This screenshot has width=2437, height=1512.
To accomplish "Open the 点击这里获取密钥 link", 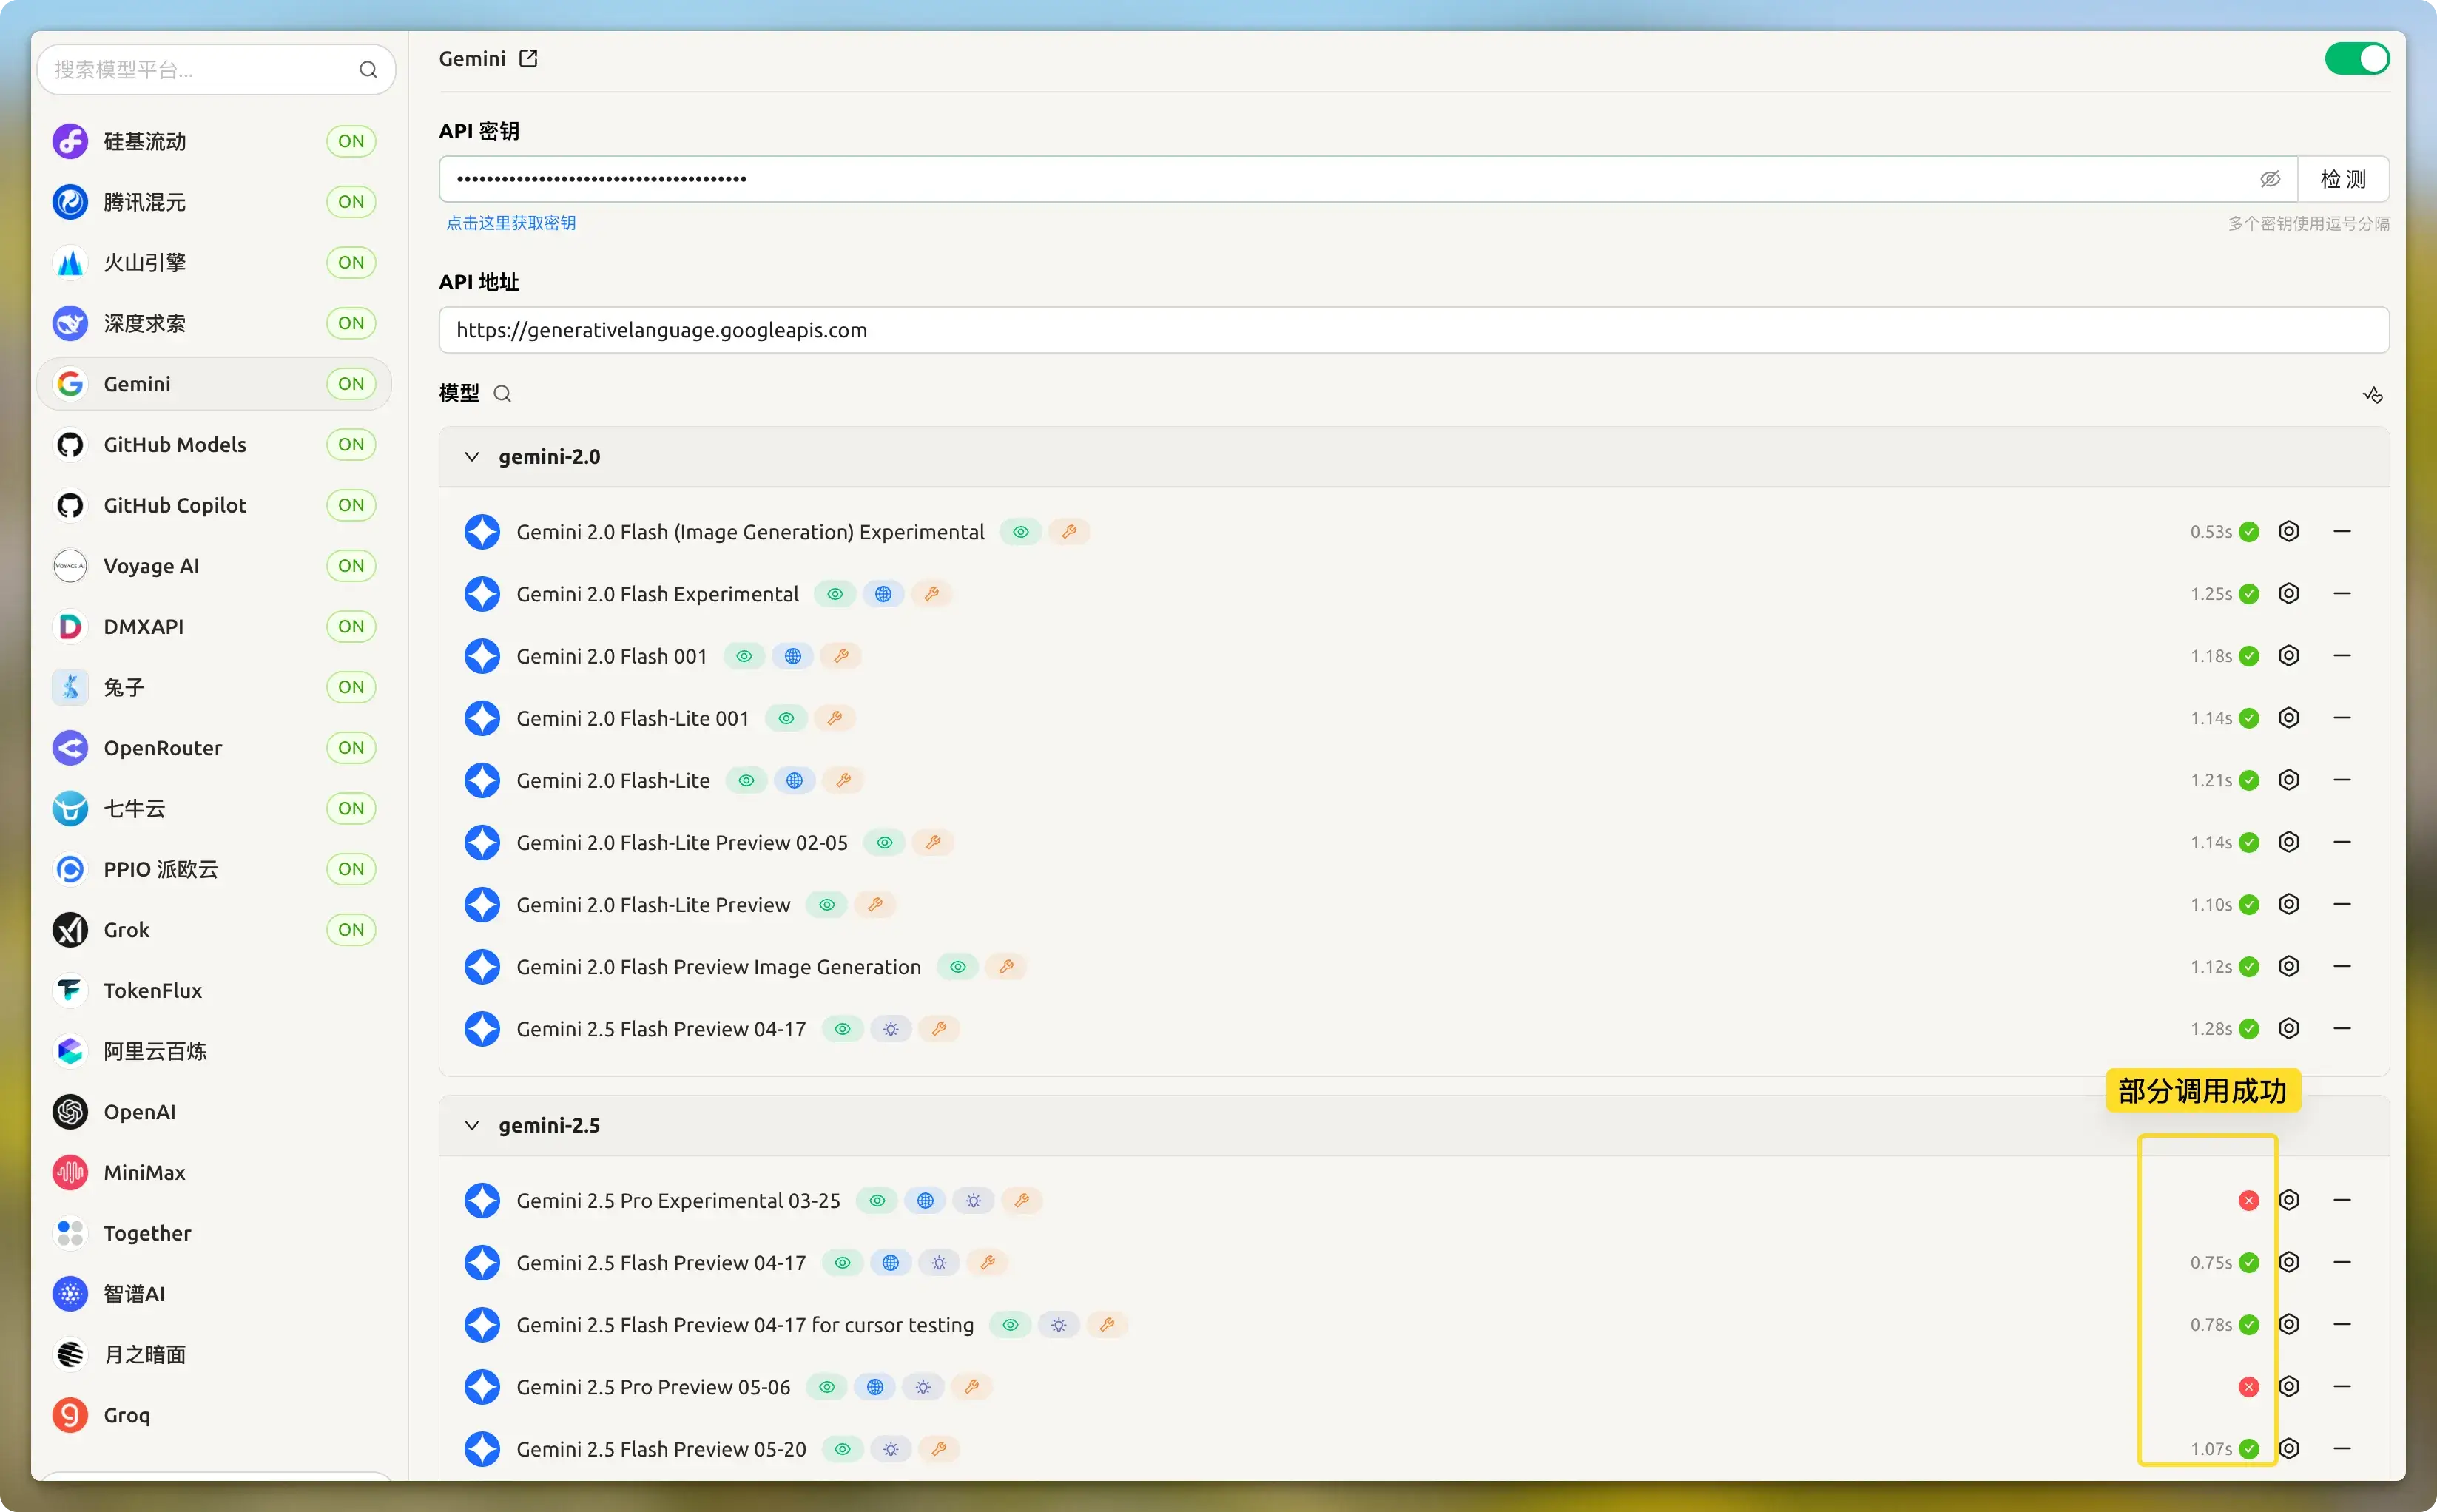I will tap(511, 223).
